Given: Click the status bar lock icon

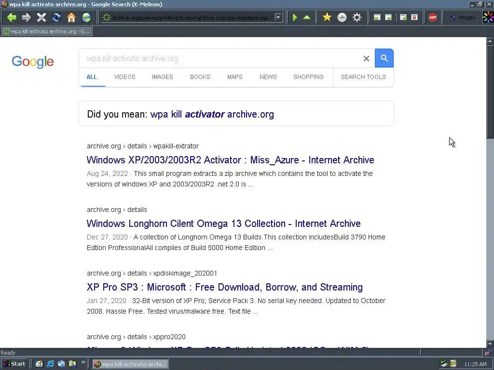Looking at the screenshot, I should pos(489,353).
